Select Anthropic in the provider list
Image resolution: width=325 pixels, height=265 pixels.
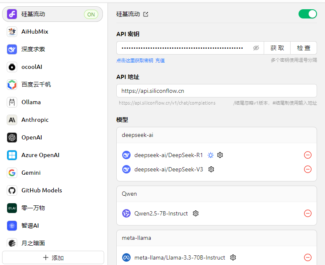[52, 120]
